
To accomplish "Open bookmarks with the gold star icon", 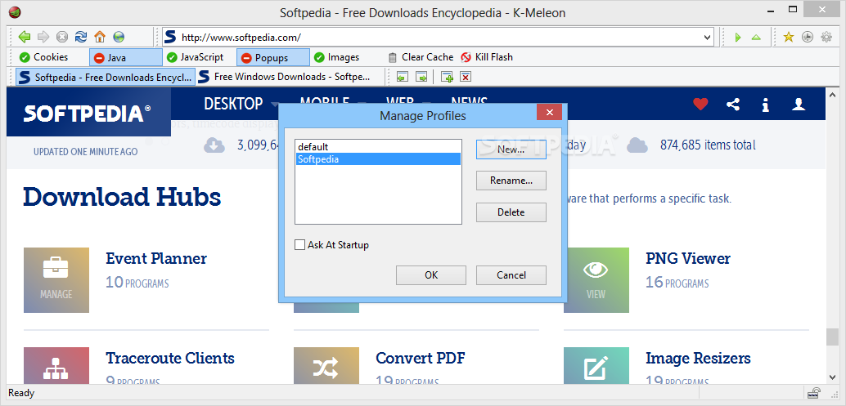I will point(789,37).
